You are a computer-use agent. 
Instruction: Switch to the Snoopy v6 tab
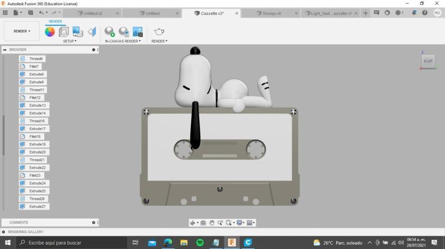point(271,13)
